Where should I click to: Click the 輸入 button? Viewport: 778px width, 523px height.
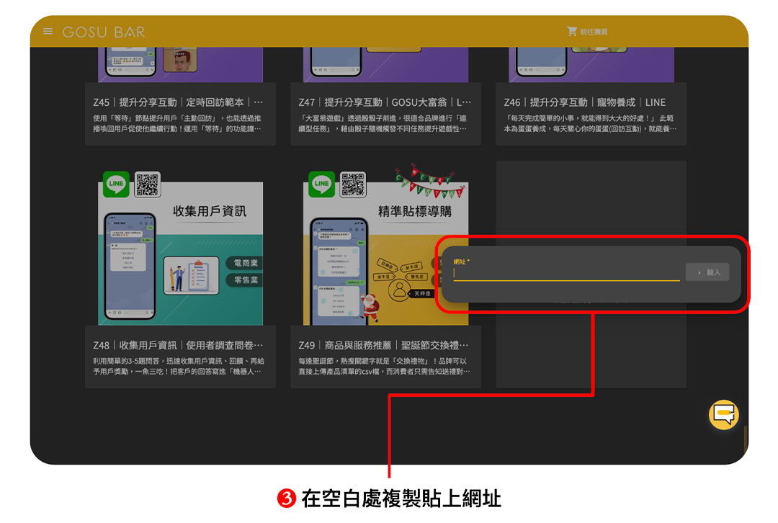[x=707, y=272]
